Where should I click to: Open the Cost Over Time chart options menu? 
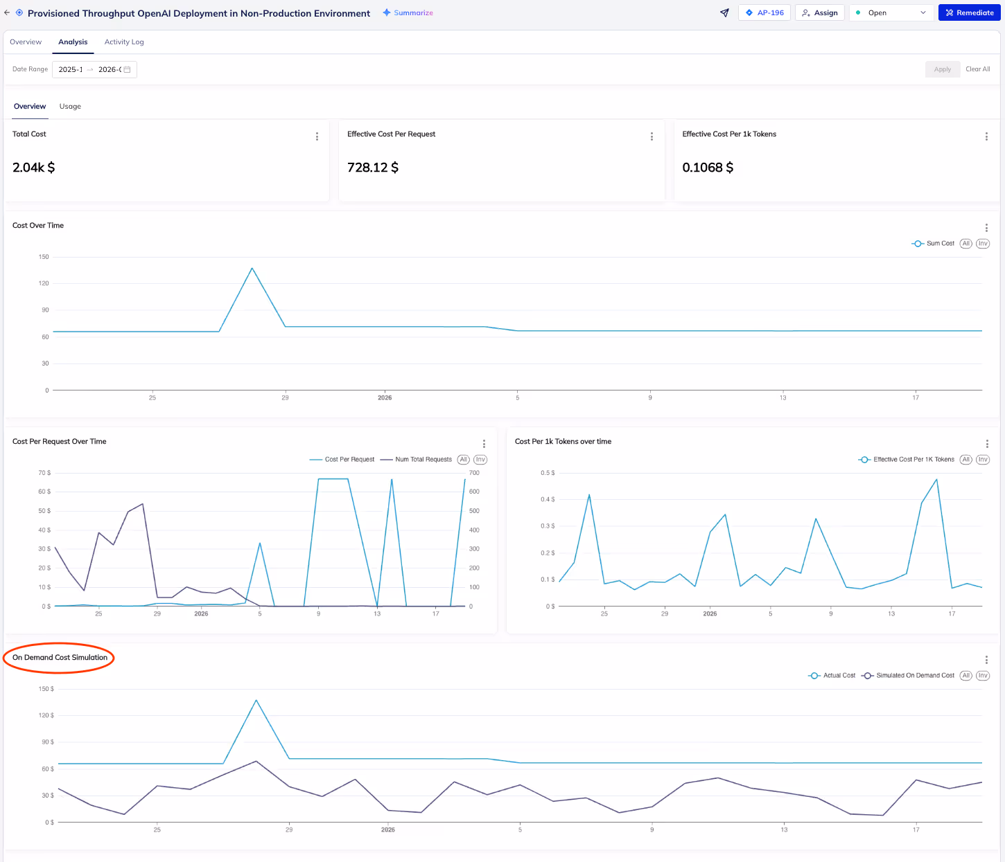(986, 227)
